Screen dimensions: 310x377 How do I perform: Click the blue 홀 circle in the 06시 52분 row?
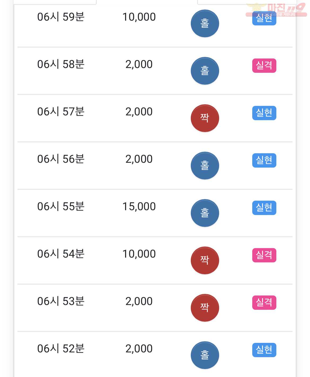pos(205,355)
